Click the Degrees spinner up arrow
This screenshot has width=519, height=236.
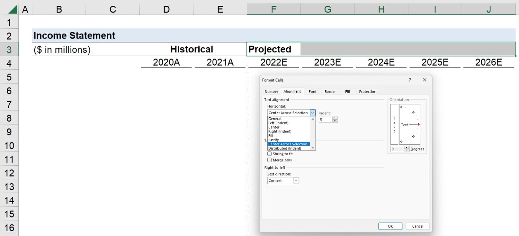406,147
